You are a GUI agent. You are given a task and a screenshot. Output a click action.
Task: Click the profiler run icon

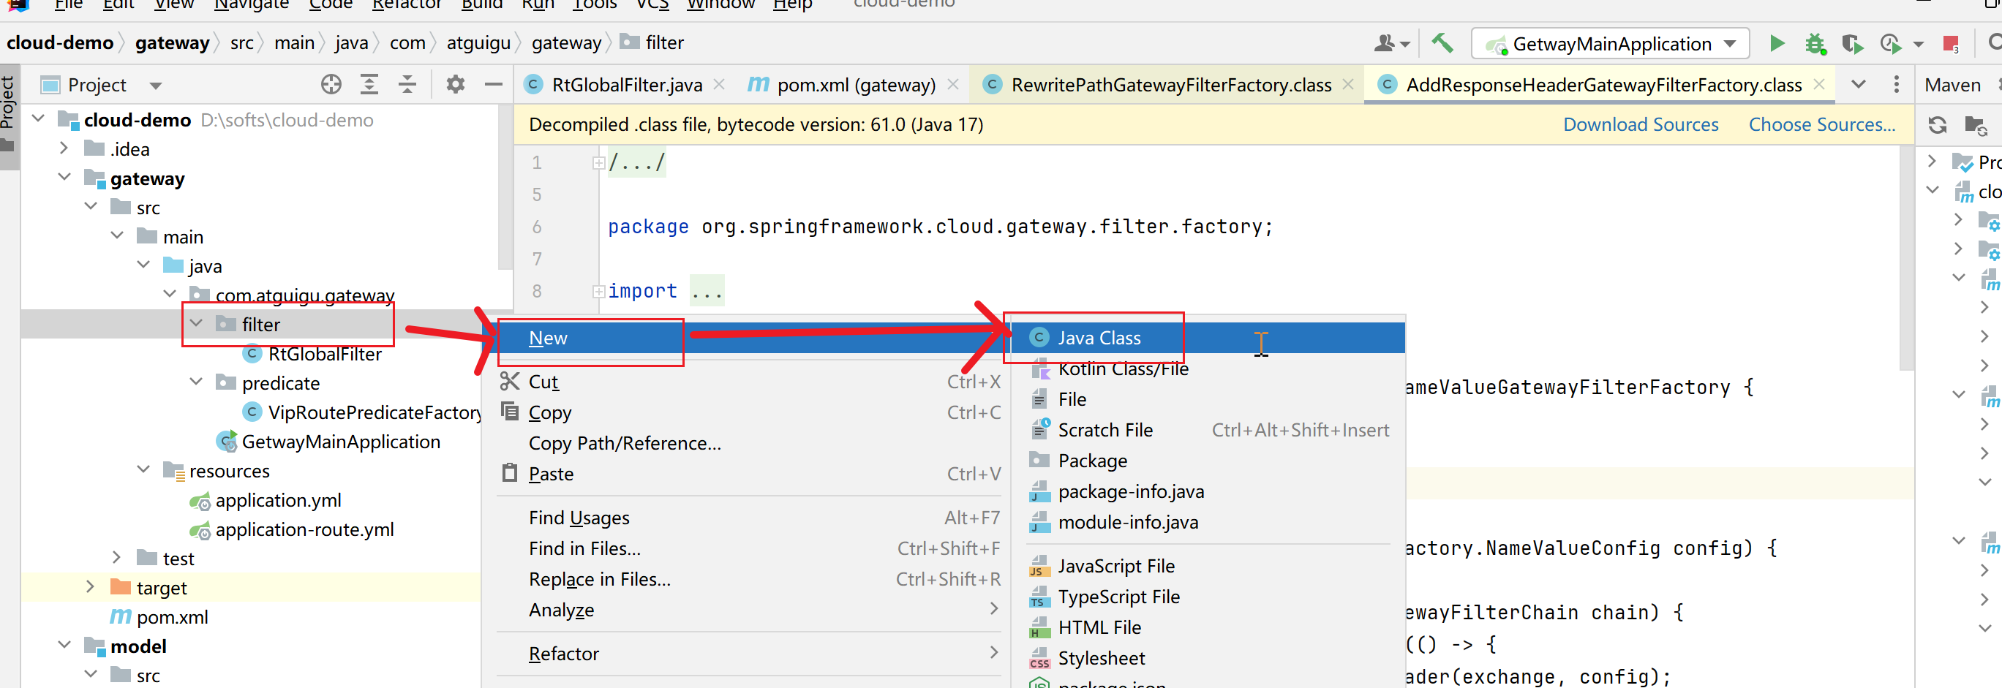[x=1890, y=43]
